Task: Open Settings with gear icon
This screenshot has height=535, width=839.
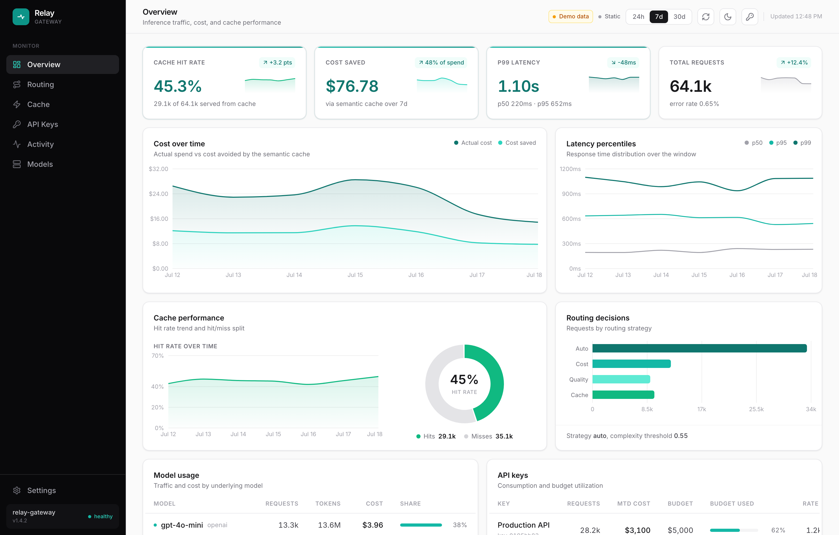Action: click(63, 490)
